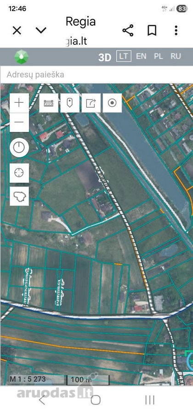This screenshot has width=193, height=415.
Task: Select the LT language option
Action: click(x=124, y=56)
